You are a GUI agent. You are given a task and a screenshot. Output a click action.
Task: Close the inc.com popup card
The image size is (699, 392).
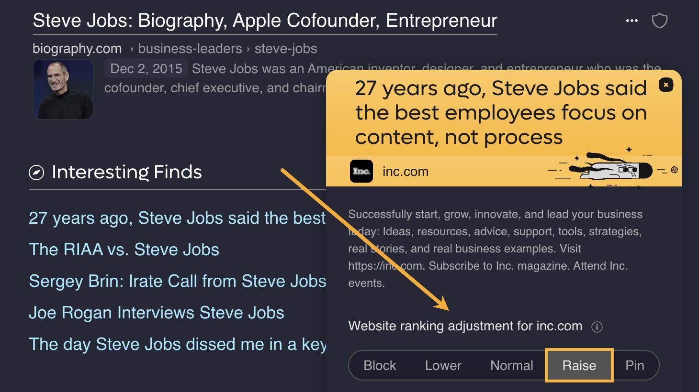pyautogui.click(x=665, y=85)
